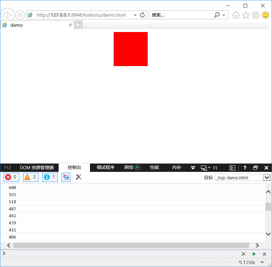Image resolution: width=272 pixels, height=267 pixels.
Task: Clear console input with X button
Action: [x=244, y=254]
